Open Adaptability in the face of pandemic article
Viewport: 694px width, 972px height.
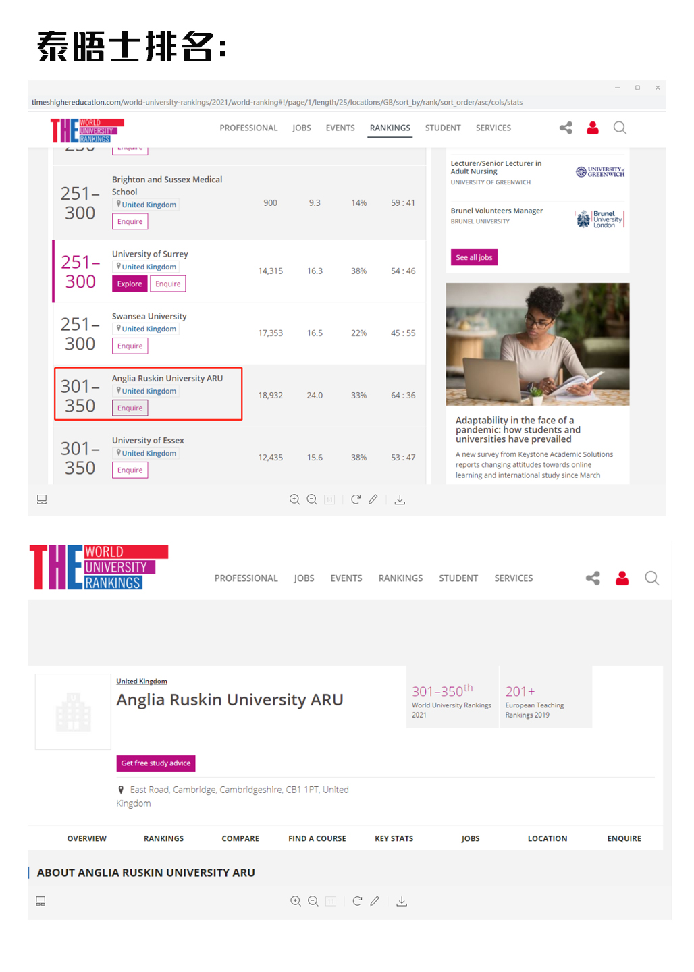coord(518,429)
